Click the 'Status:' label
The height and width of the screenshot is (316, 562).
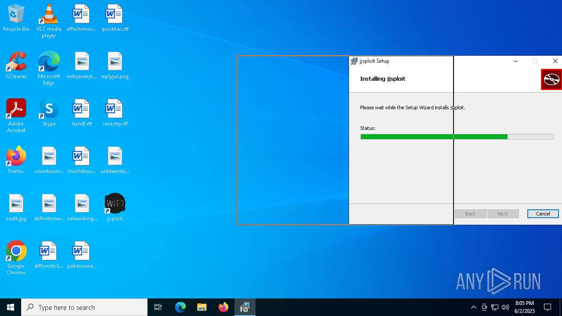367,128
